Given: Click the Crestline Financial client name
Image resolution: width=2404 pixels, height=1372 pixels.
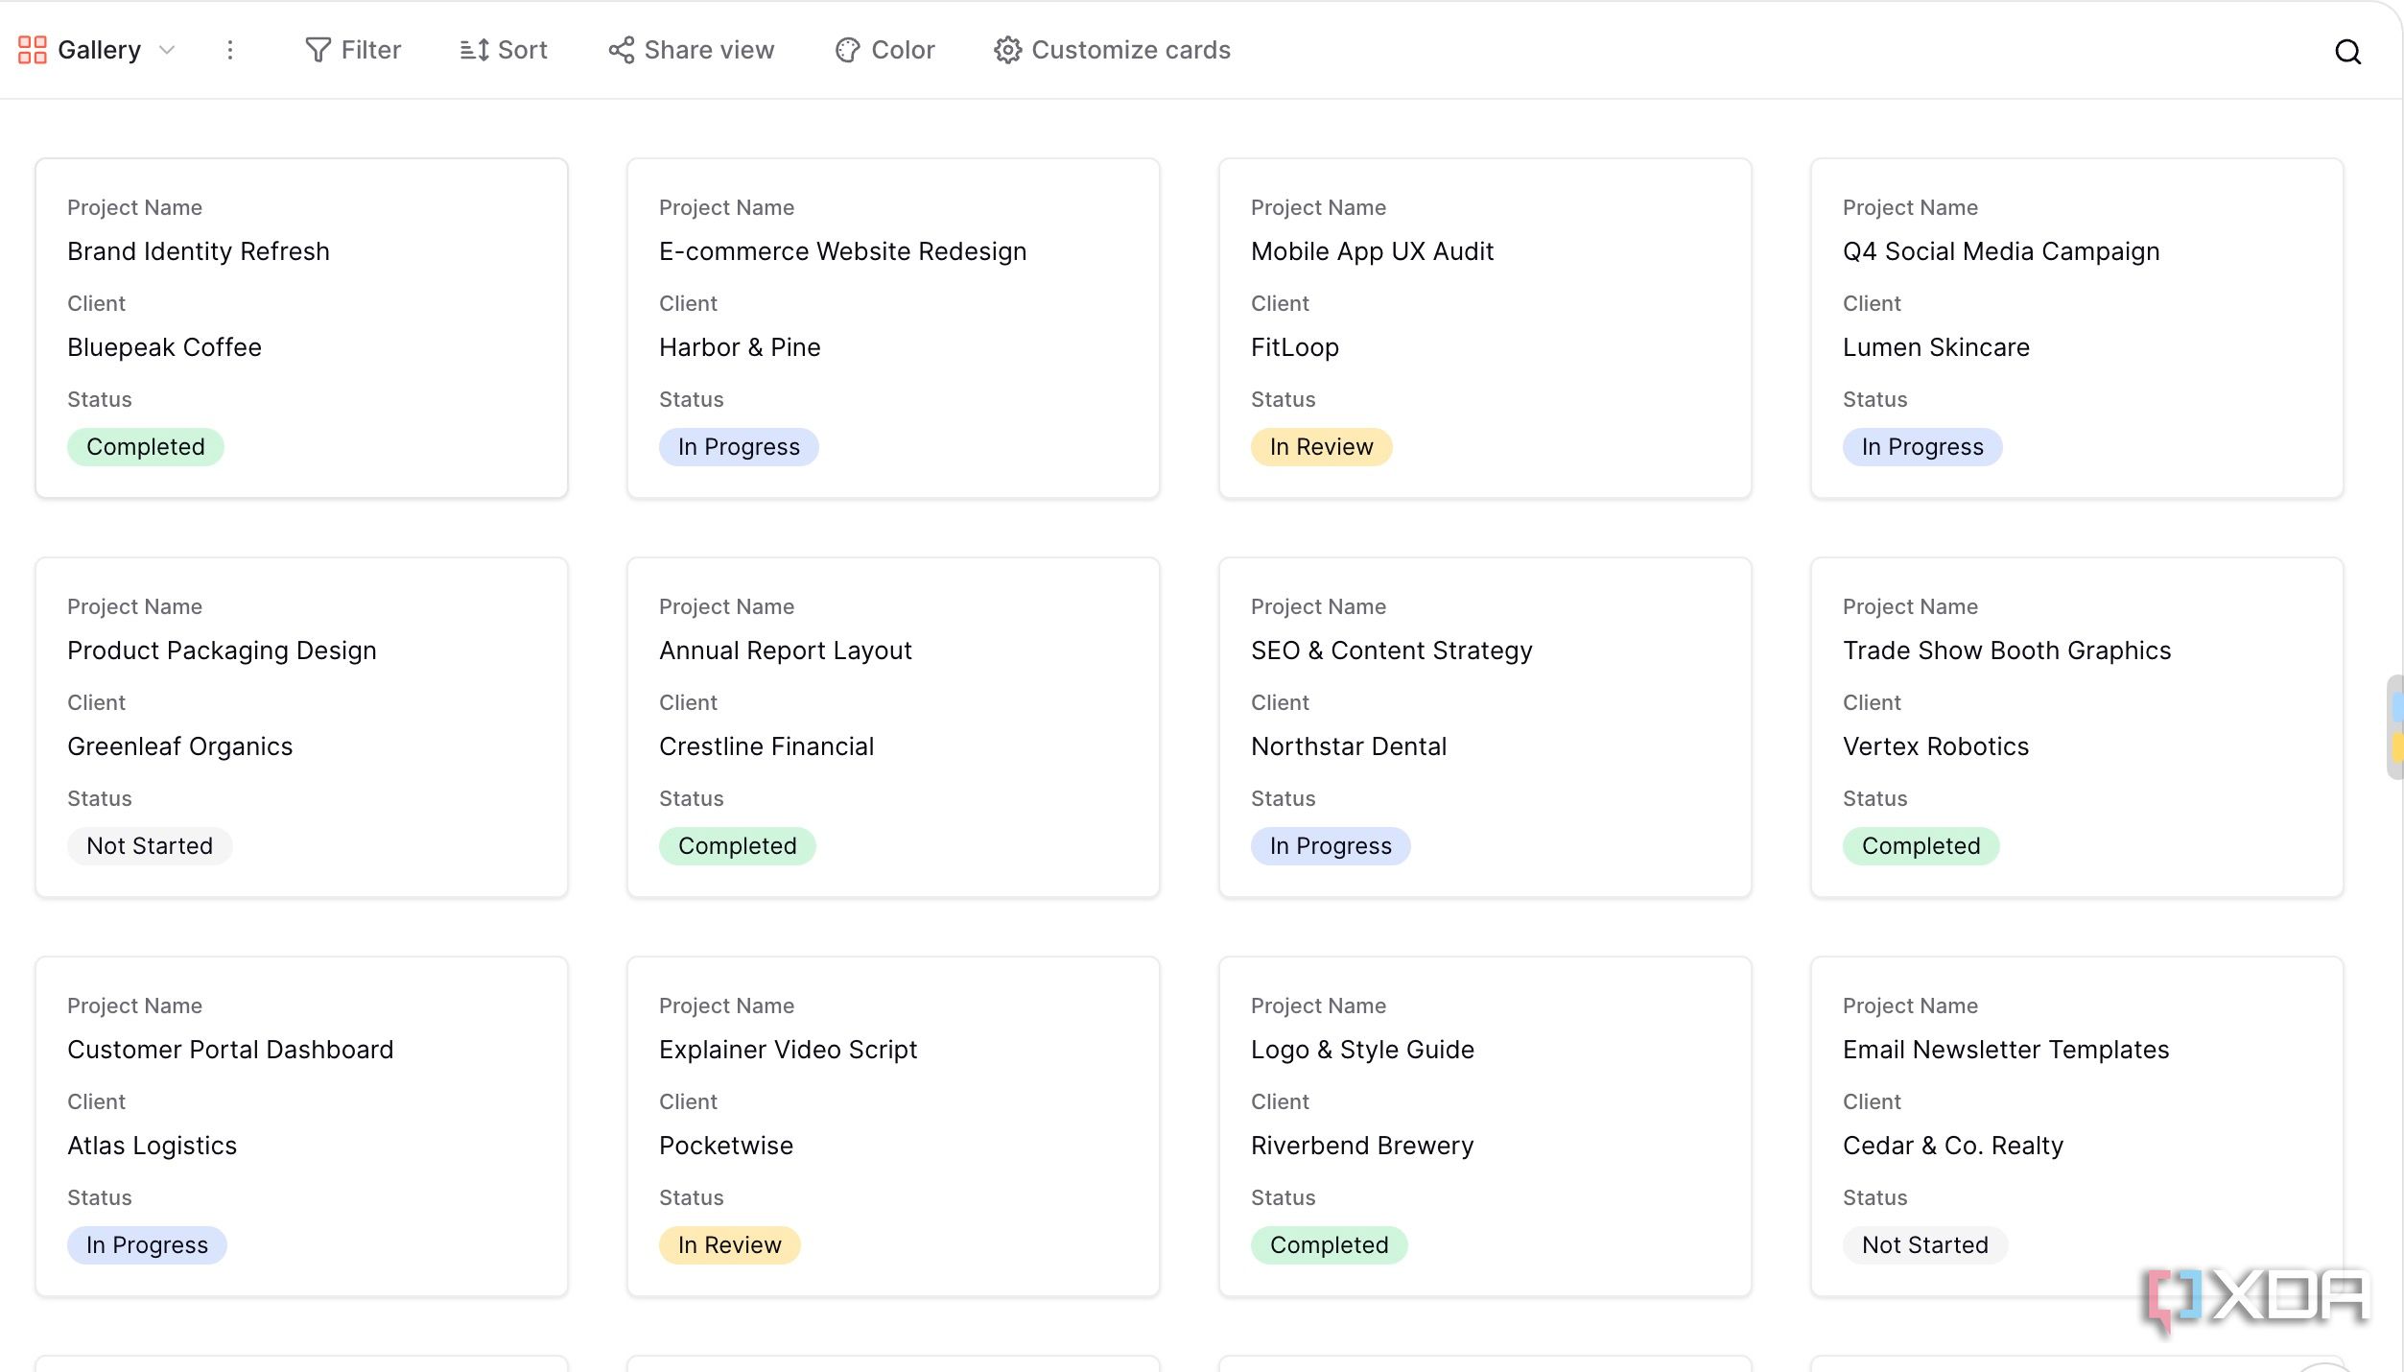Looking at the screenshot, I should (x=766, y=746).
